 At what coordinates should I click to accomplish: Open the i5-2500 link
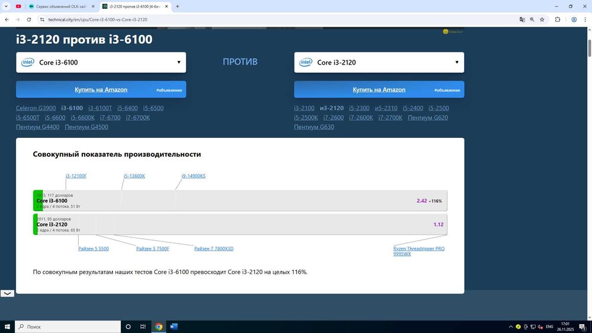click(439, 108)
